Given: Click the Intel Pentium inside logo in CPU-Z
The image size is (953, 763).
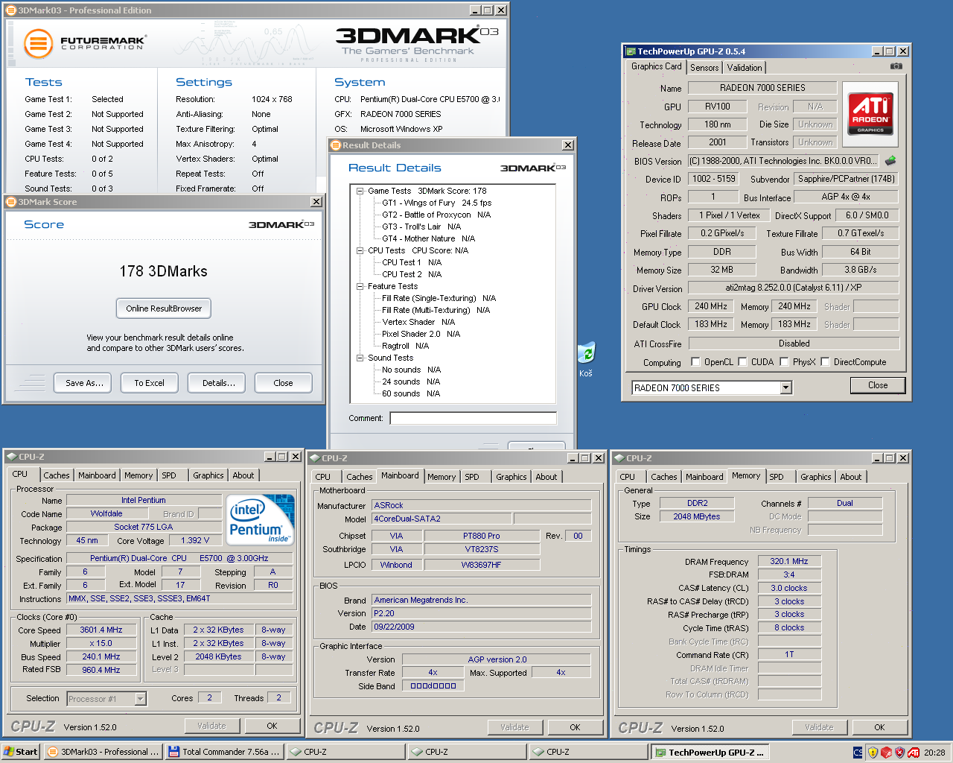Looking at the screenshot, I should pos(260,519).
